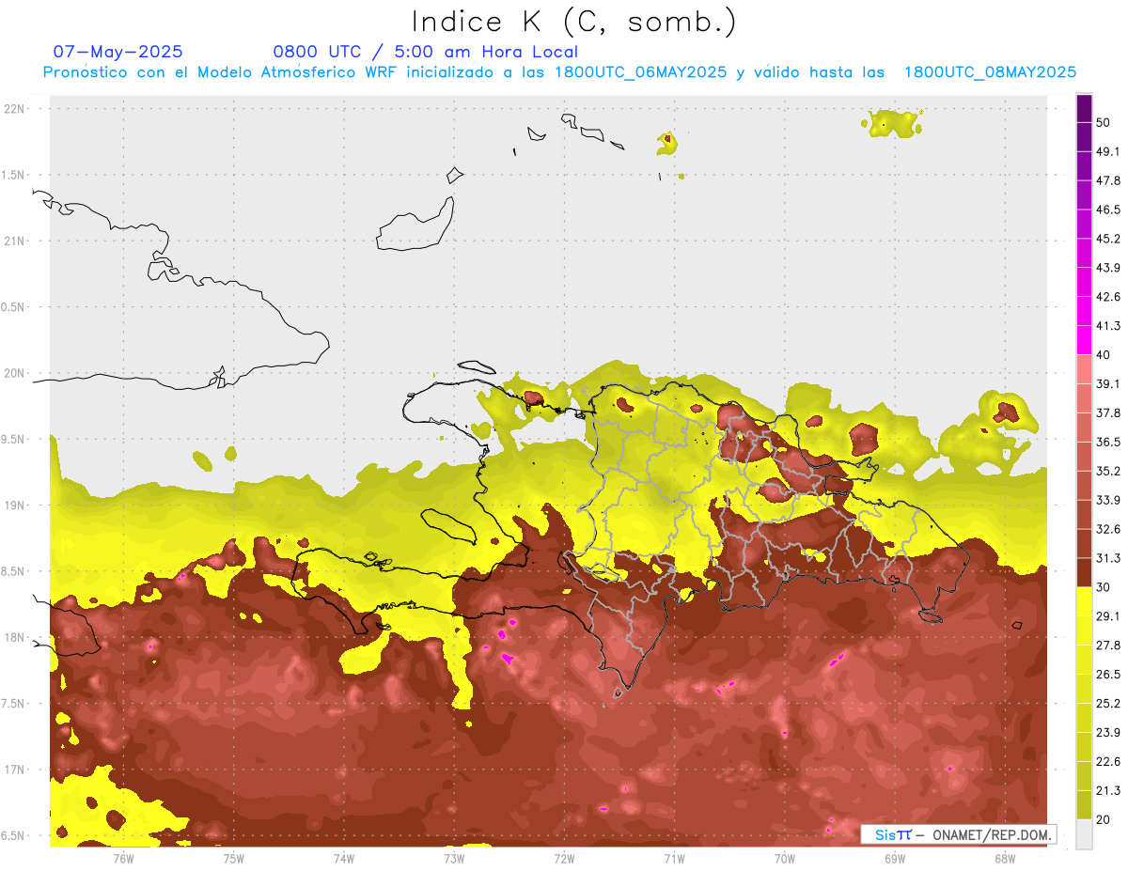
Task: Pick the yellow swatch between 29.1 and 30
Action: (1084, 601)
